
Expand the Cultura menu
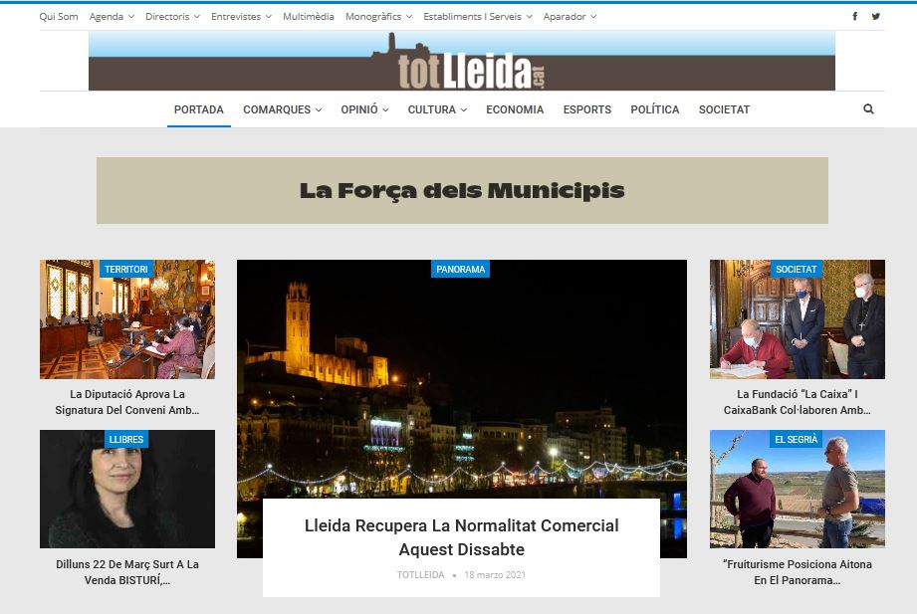[436, 109]
